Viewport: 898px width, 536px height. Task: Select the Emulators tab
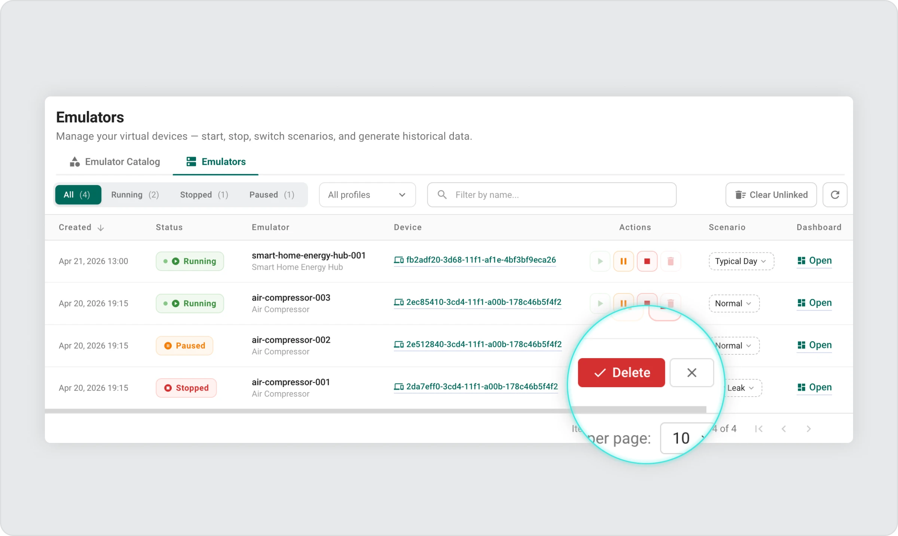click(x=216, y=162)
